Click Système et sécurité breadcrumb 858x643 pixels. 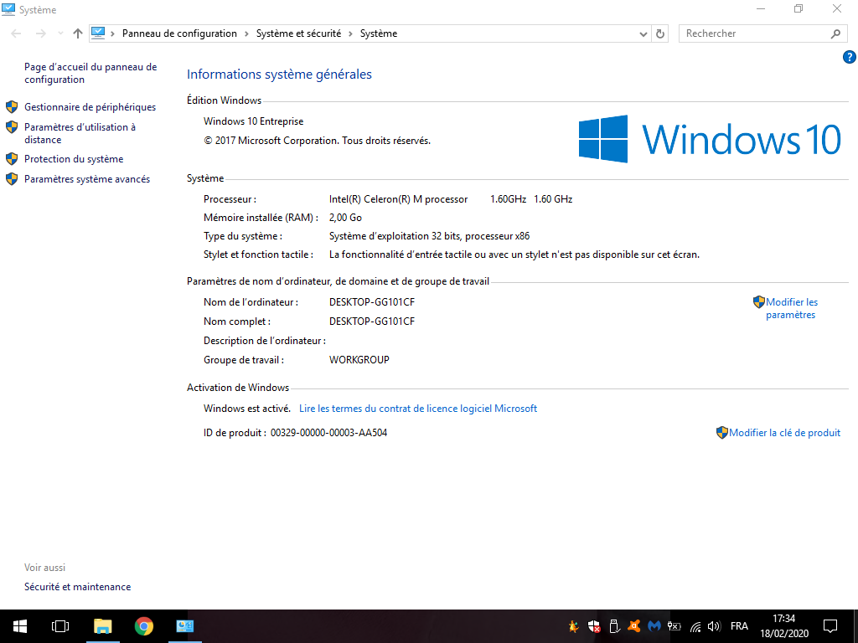tap(298, 33)
